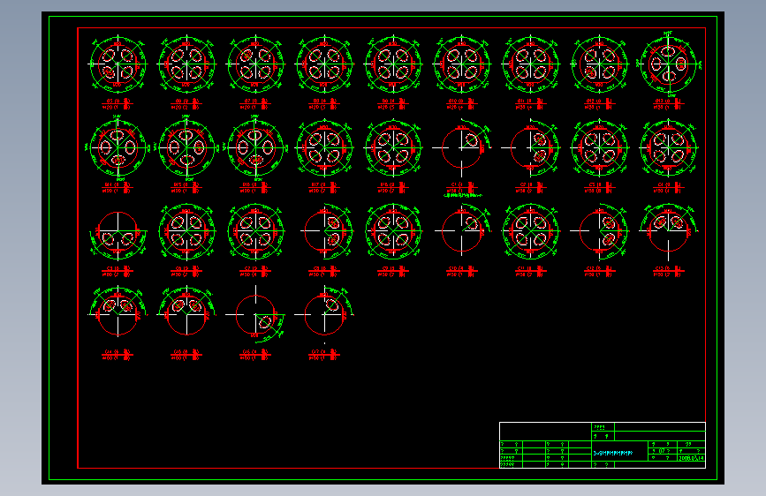This screenshot has width=766, height=496.
Task: Click the green note under the C1 label
Action: 463,195
